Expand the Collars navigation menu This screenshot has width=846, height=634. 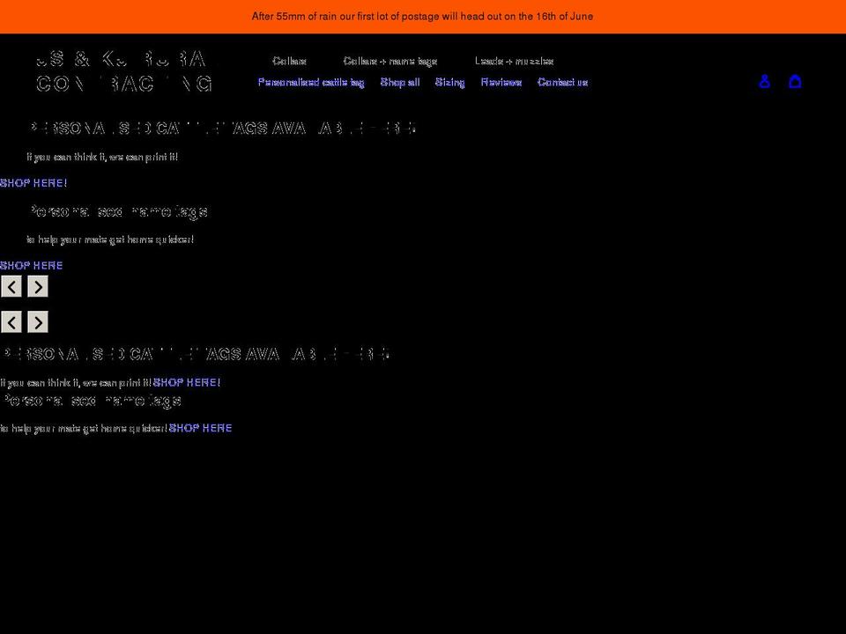[x=289, y=61]
